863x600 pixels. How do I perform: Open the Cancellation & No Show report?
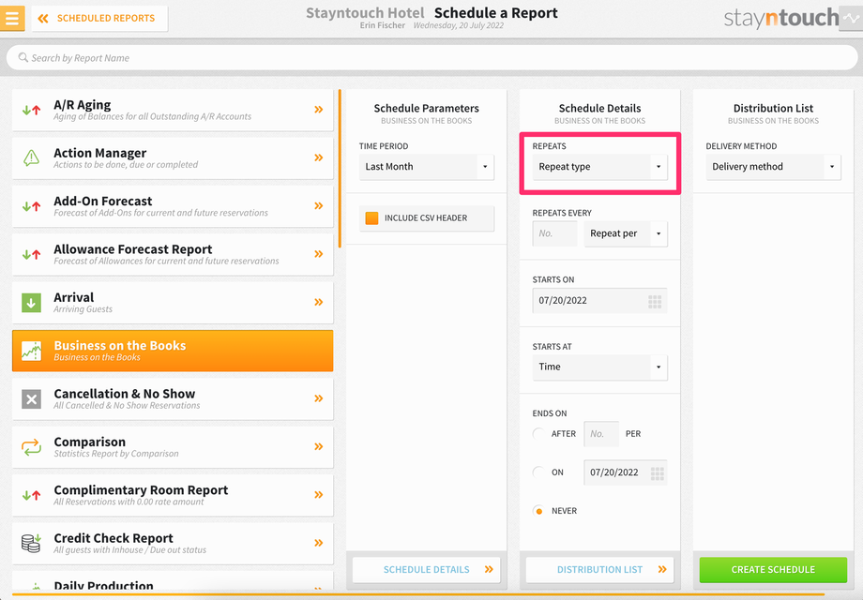173,398
